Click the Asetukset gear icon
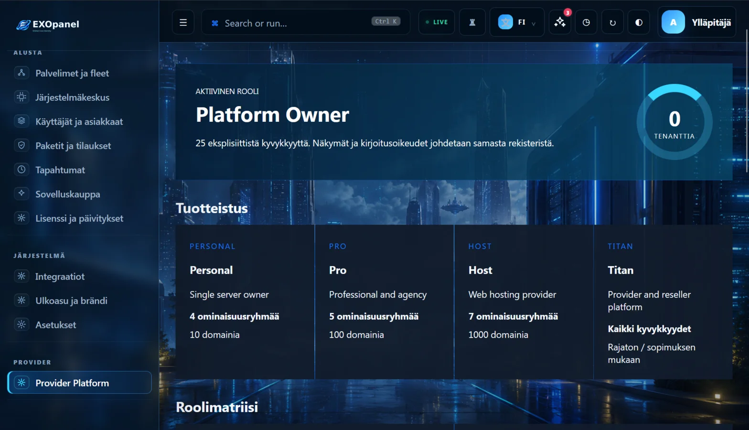The width and height of the screenshot is (749, 430). tap(21, 325)
